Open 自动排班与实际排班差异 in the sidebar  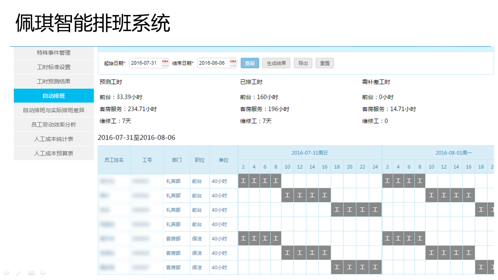[54, 110]
